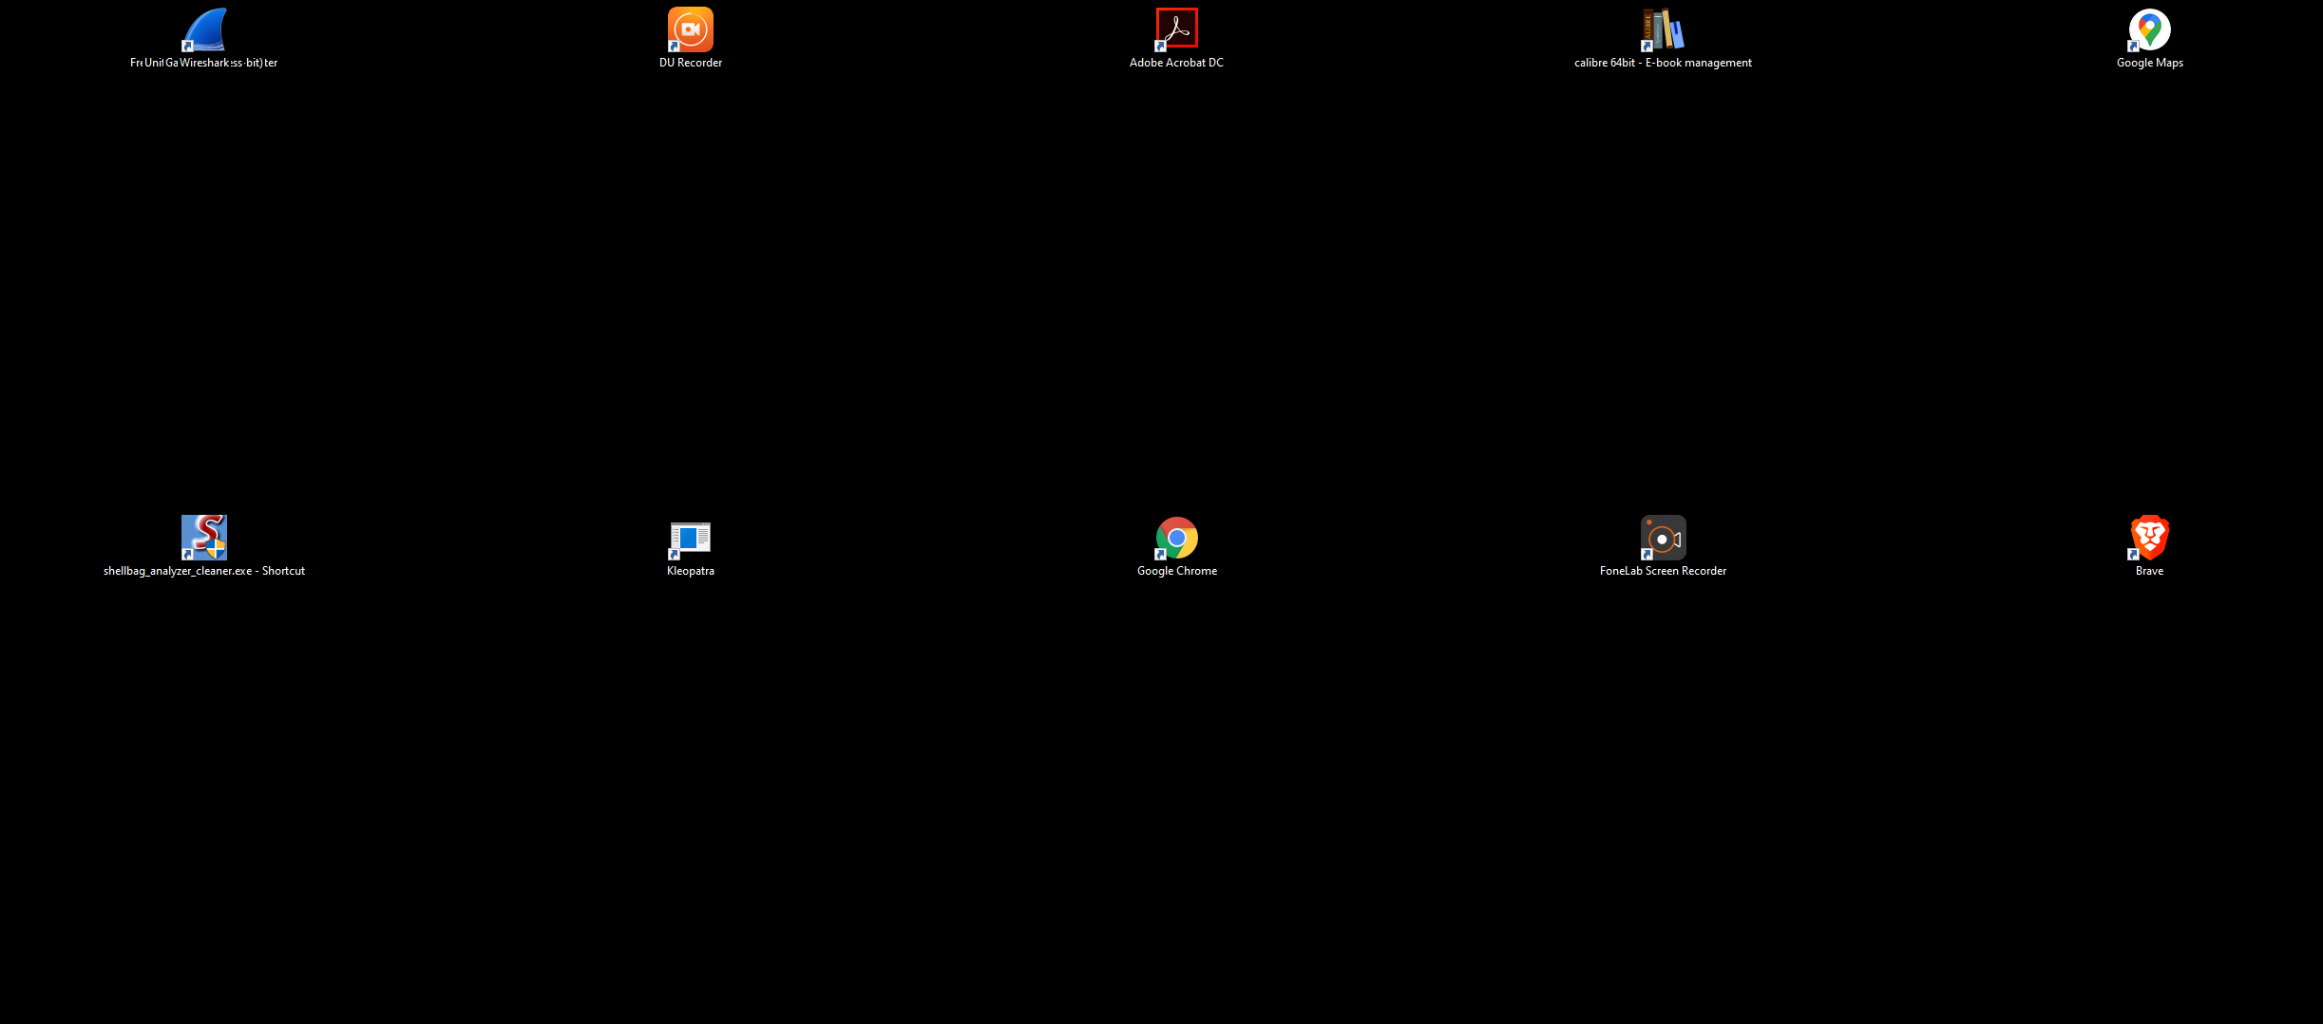
Task: Click the "Brave" label text
Action: [2150, 571]
